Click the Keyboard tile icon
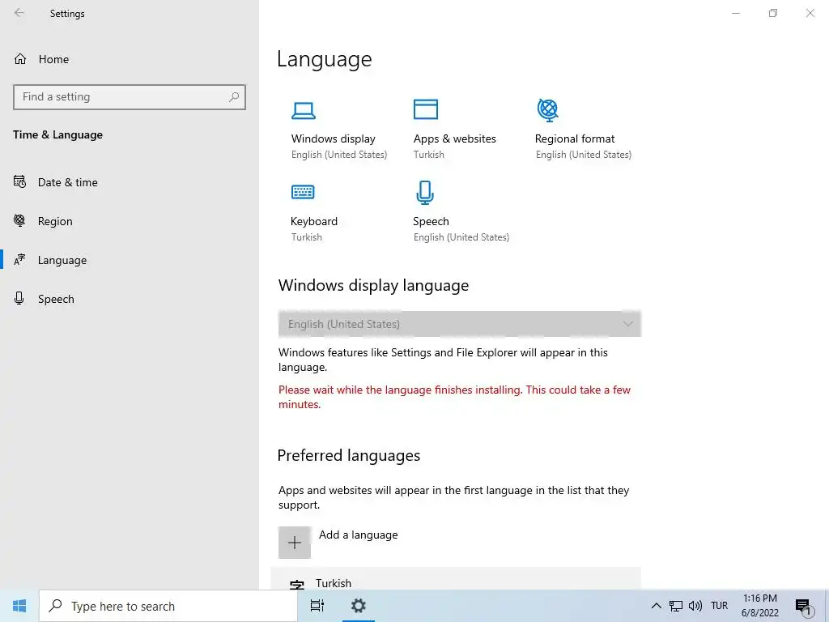This screenshot has width=829, height=622. 303,191
